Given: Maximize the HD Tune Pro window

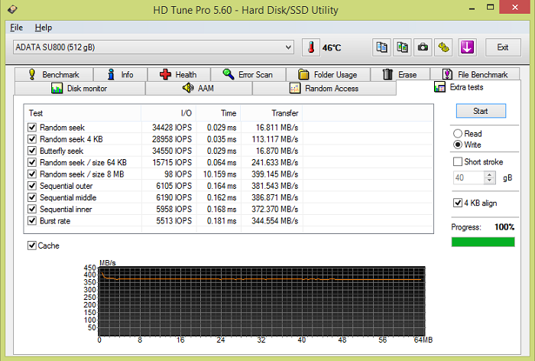Looking at the screenshot, I should pyautogui.click(x=491, y=8).
